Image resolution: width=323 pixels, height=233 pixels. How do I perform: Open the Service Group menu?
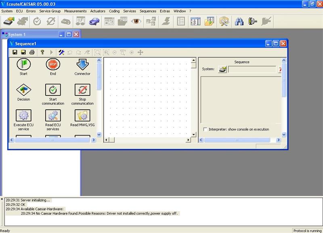[50, 11]
